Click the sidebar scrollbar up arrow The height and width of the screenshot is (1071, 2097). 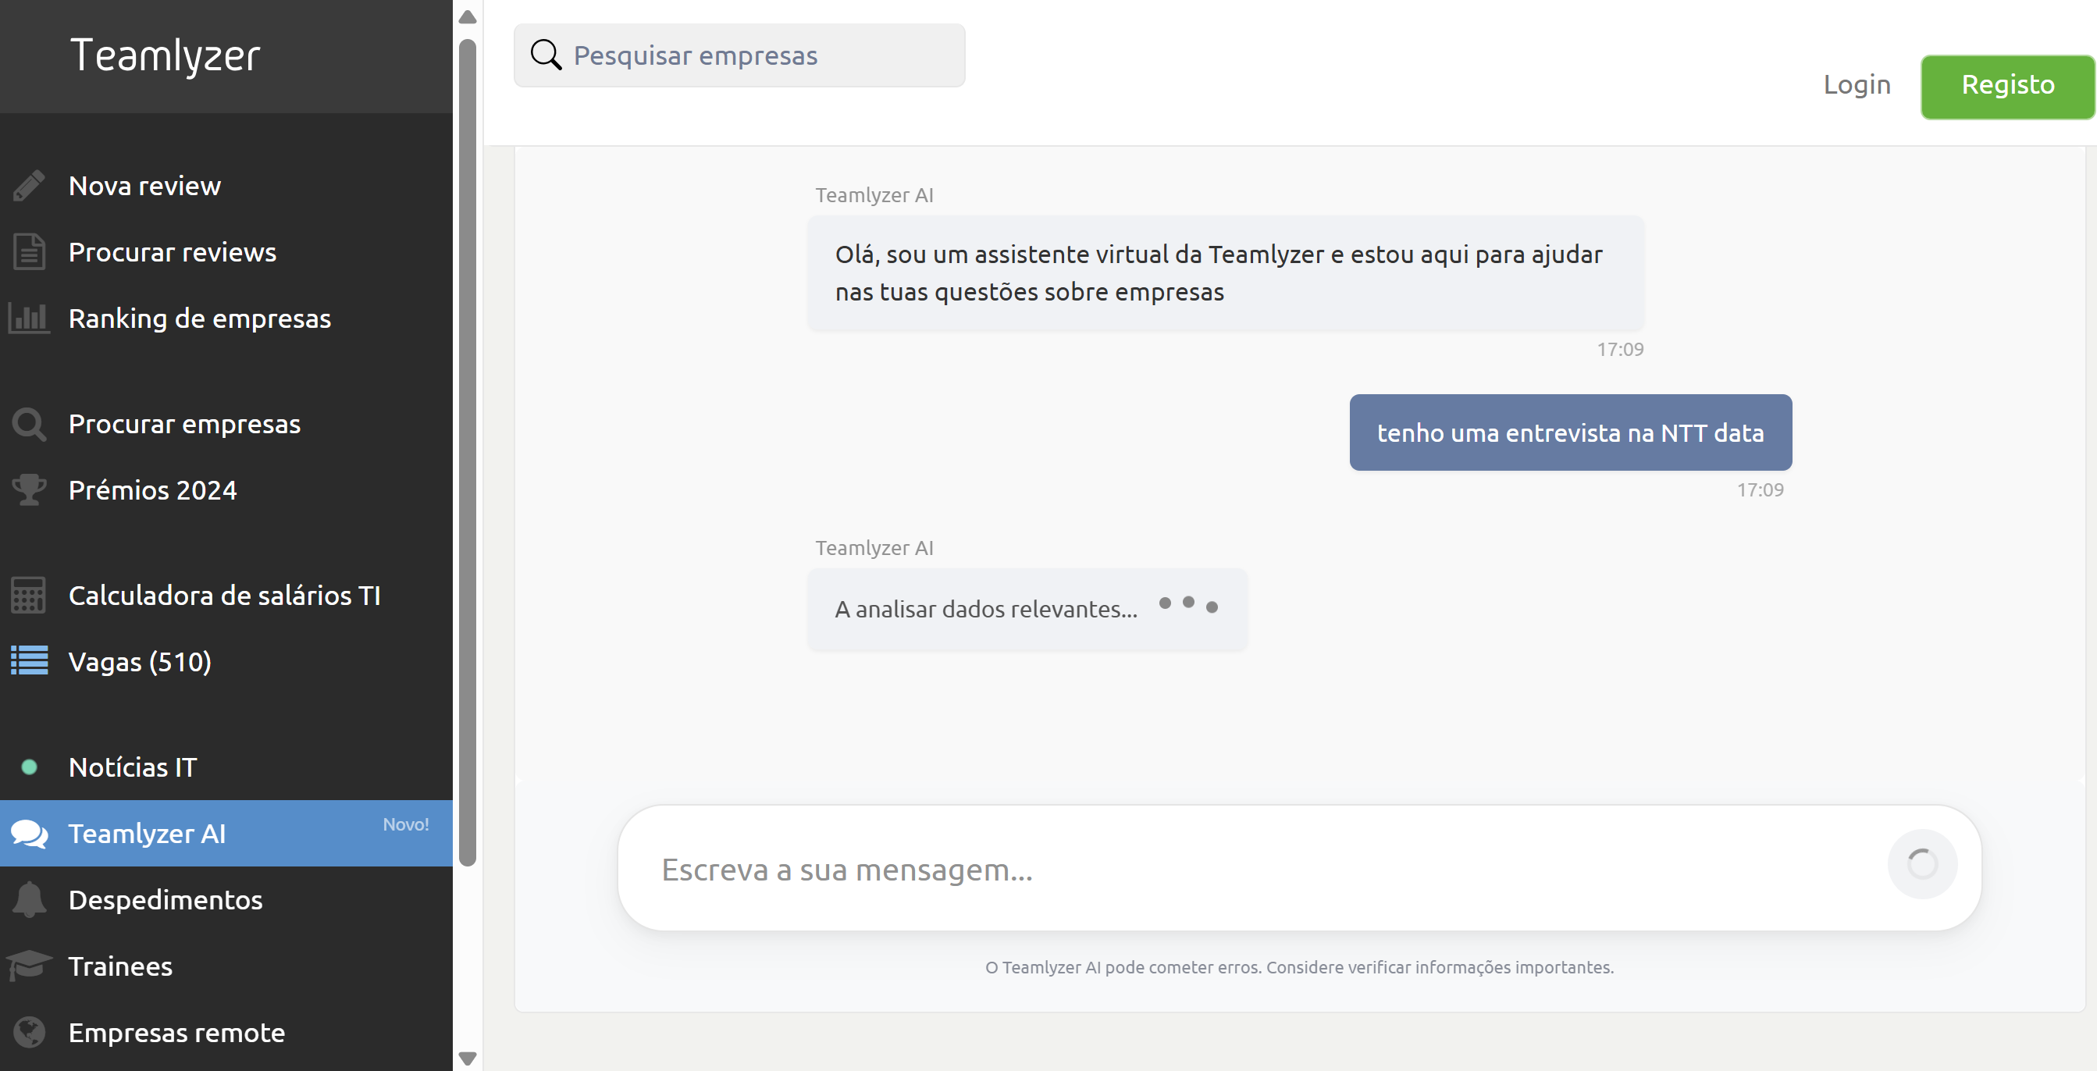pos(468,16)
